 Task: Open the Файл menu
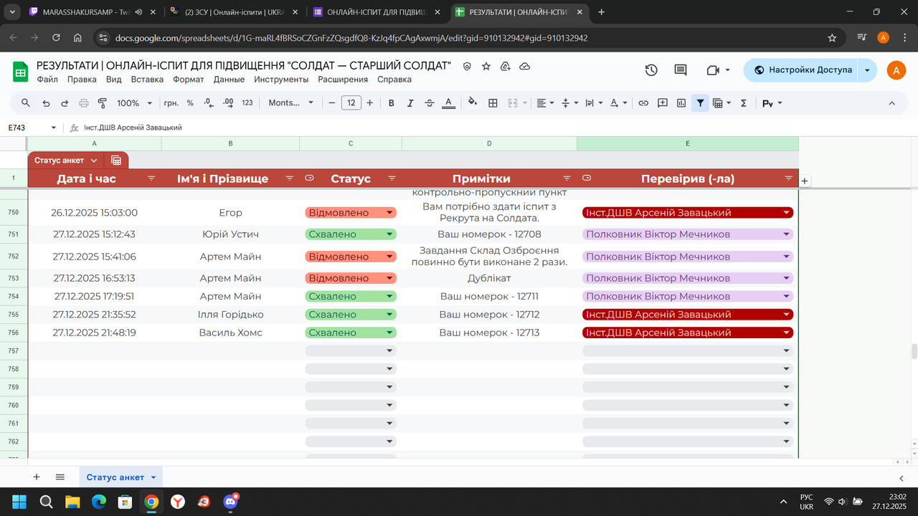(x=47, y=80)
